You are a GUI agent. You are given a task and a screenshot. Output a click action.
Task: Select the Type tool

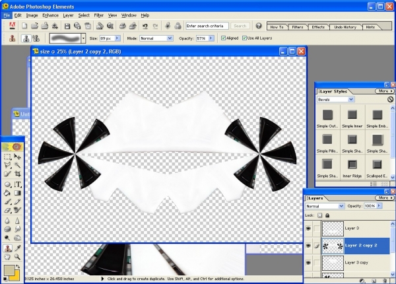click(17, 184)
